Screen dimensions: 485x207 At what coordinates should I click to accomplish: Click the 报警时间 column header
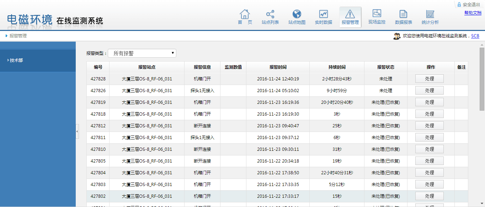coord(278,67)
